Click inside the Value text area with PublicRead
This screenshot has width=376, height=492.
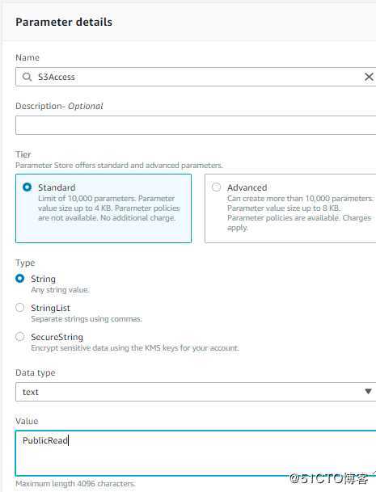click(x=196, y=453)
